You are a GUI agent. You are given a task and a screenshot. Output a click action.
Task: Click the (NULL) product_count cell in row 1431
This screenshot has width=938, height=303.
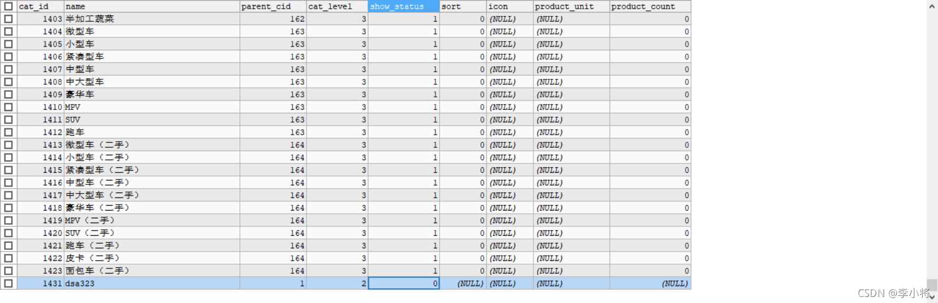pos(651,283)
